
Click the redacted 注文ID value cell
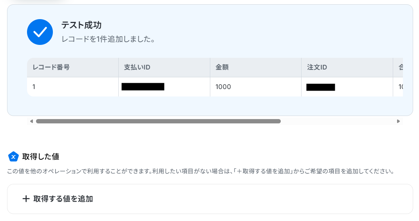(347, 87)
